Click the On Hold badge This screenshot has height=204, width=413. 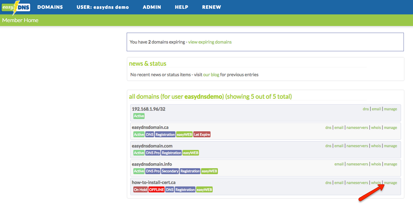[x=140, y=190]
